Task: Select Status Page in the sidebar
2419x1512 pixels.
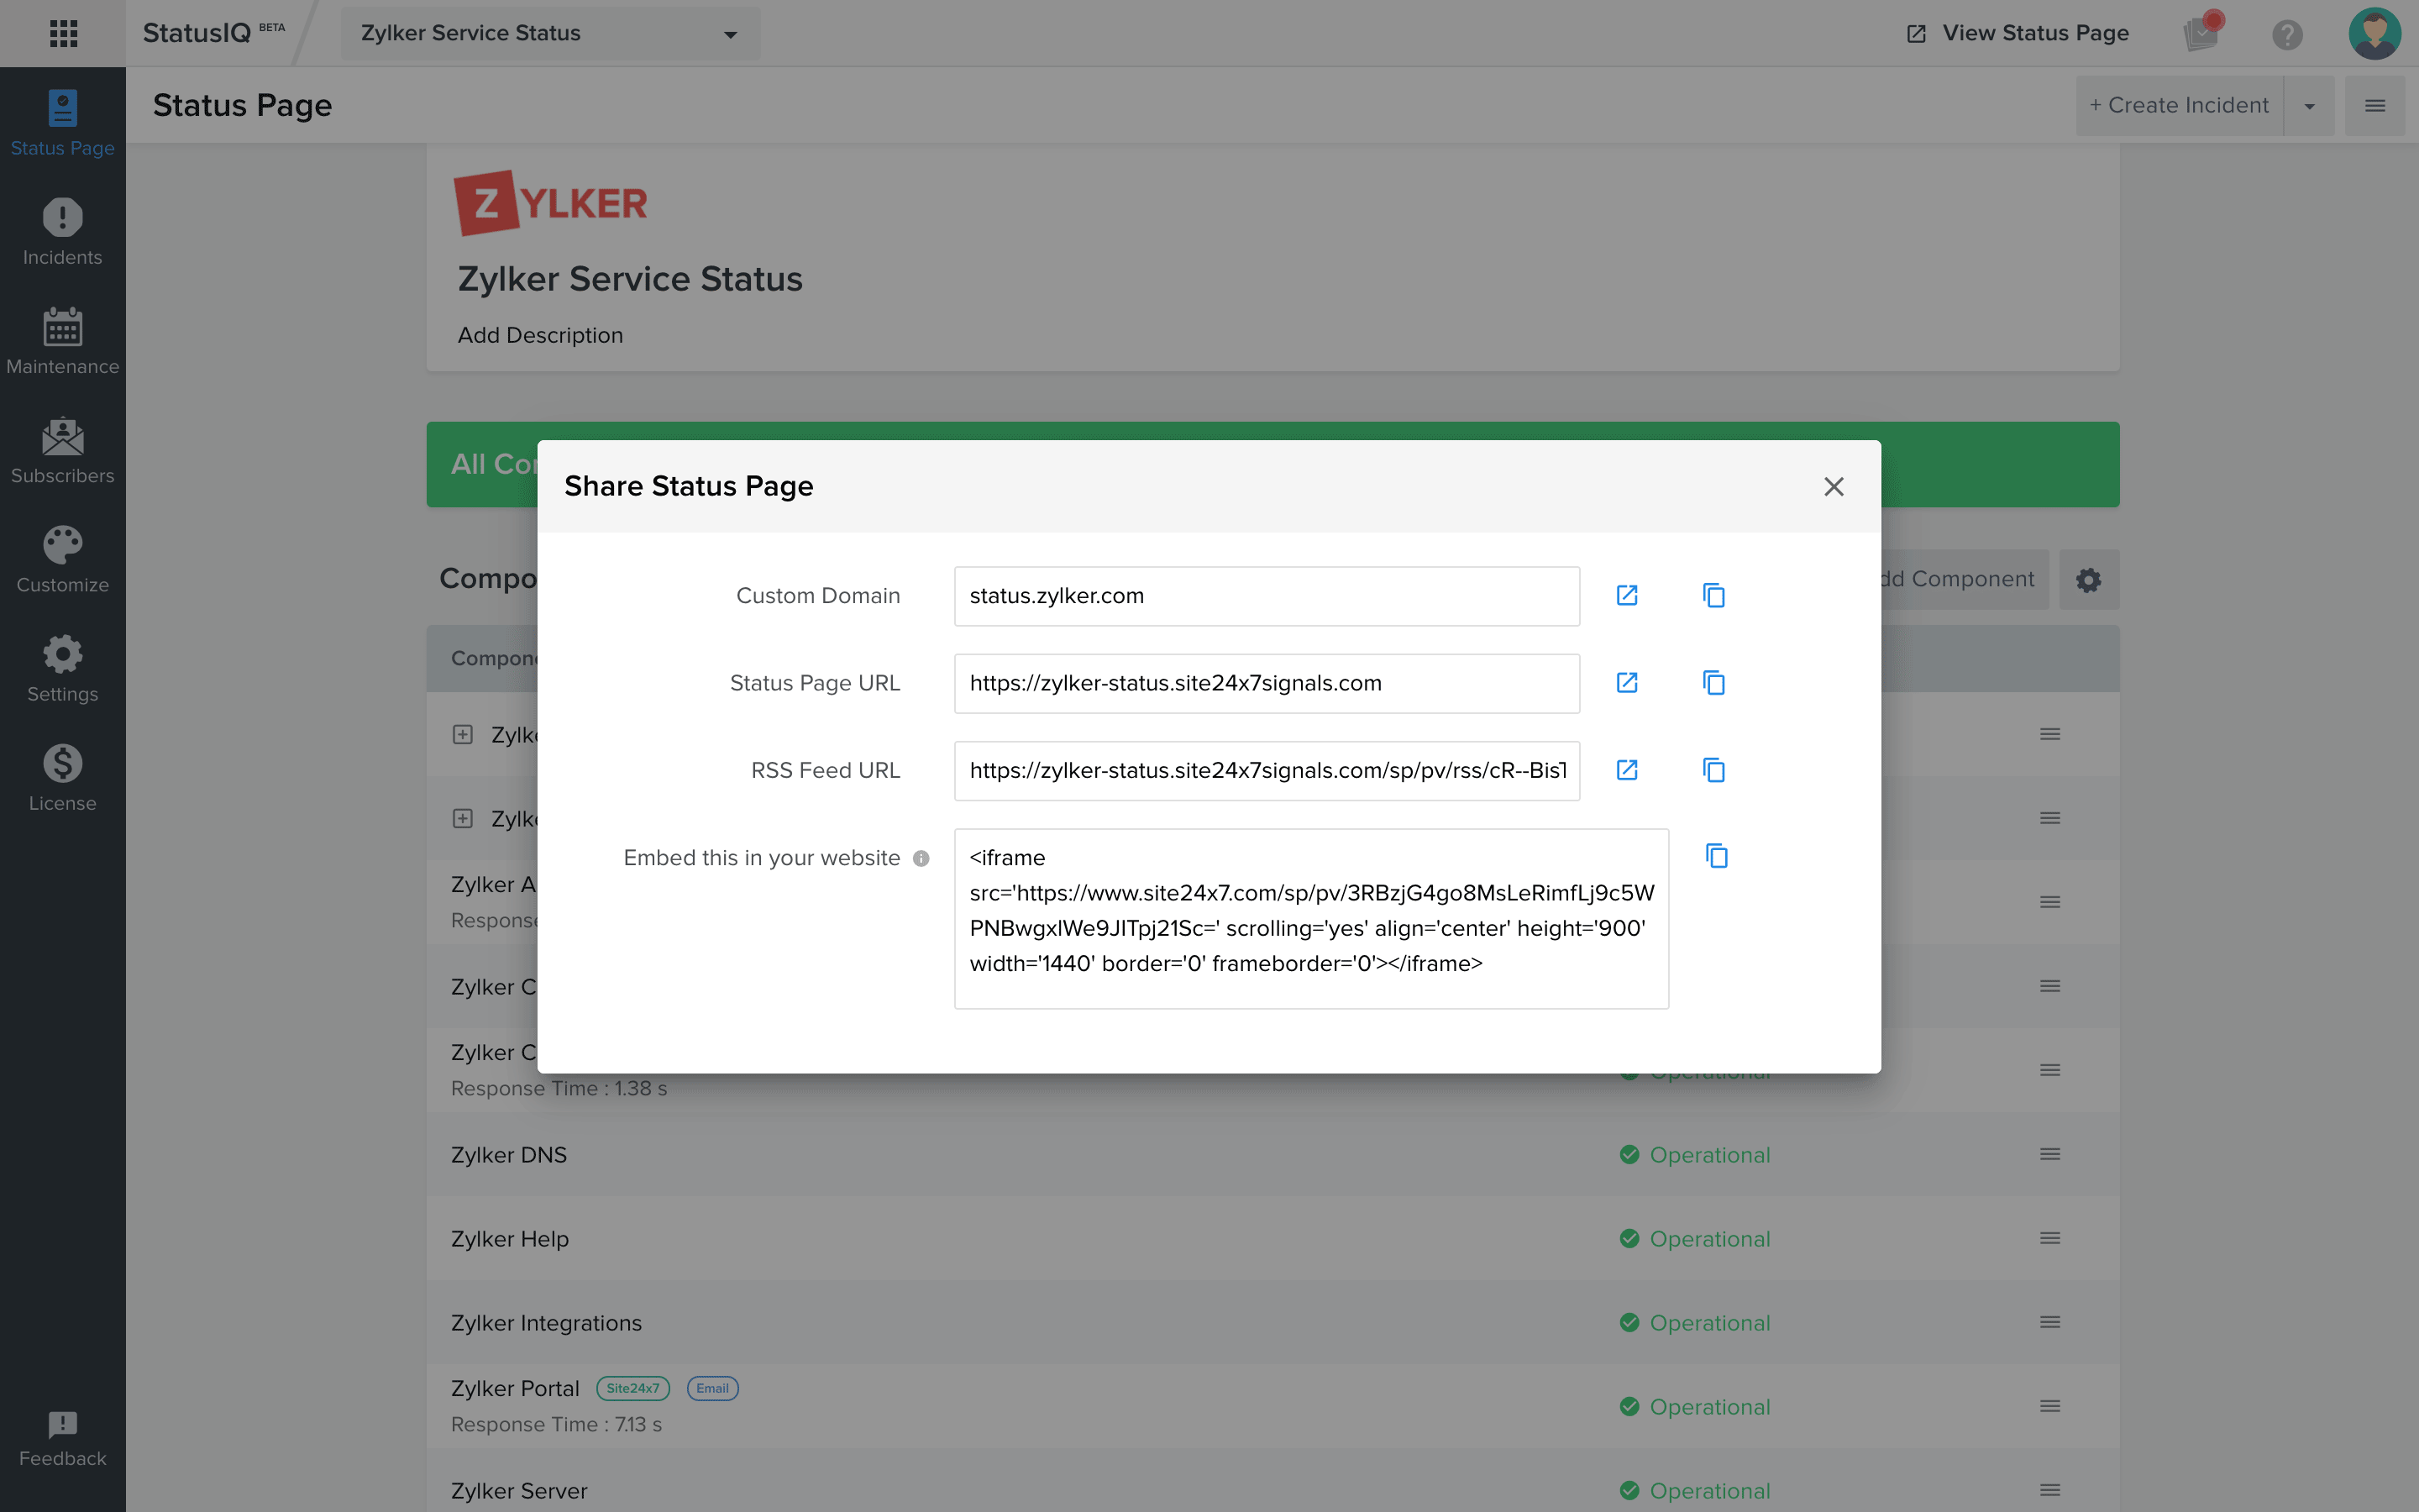Action: pos(62,122)
